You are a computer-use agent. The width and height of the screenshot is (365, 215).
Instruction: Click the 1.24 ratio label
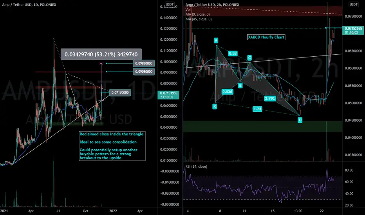click(x=257, y=109)
